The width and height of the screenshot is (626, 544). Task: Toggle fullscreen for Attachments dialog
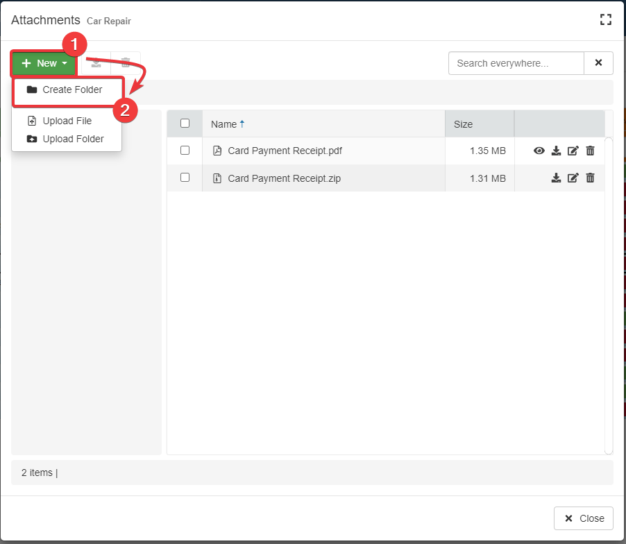(x=605, y=20)
